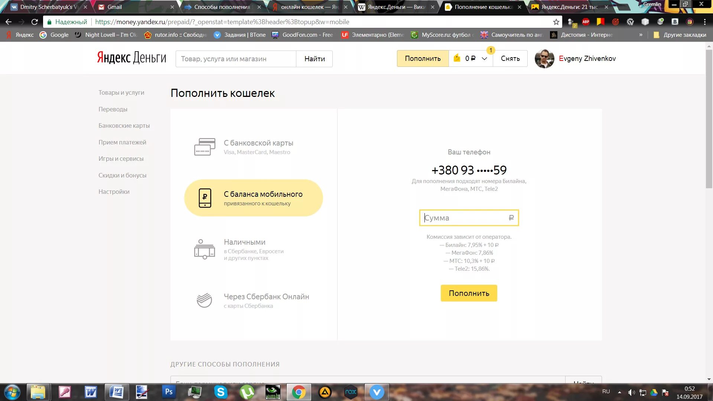Image resolution: width=713 pixels, height=401 pixels.
Task: Click the cash terminal icon
Action: (x=204, y=249)
